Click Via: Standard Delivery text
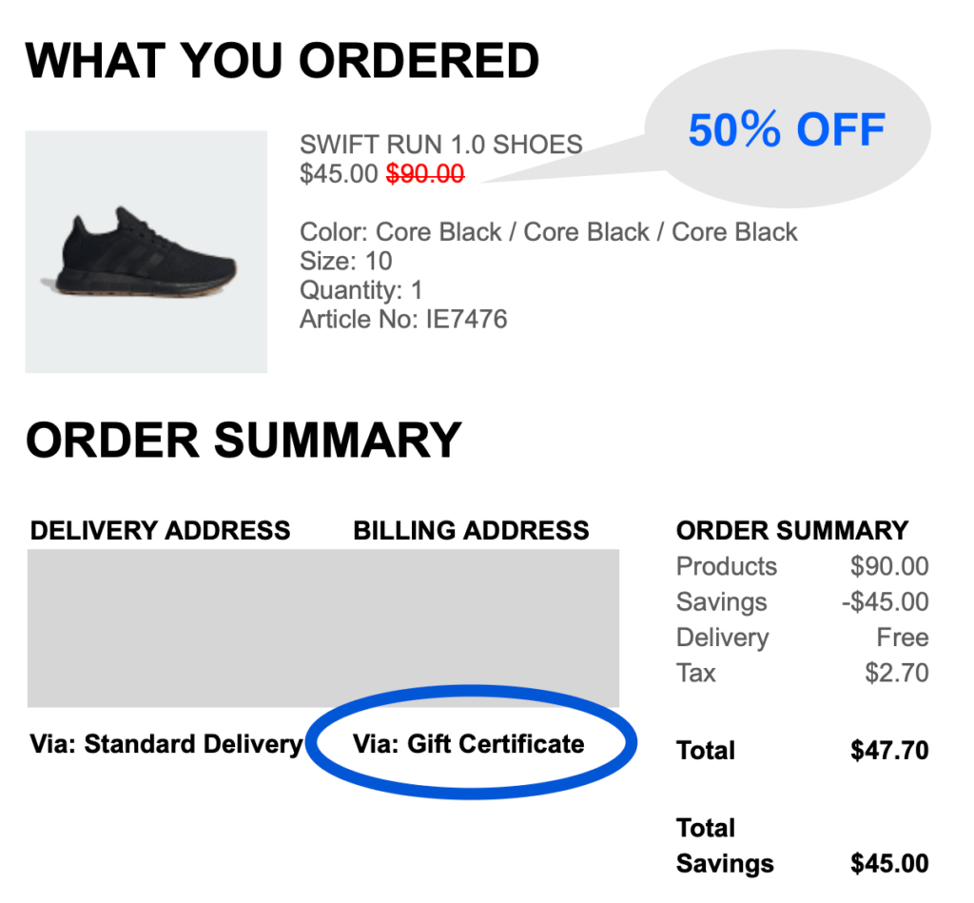Screen dimensions: 974x903 click(x=166, y=744)
